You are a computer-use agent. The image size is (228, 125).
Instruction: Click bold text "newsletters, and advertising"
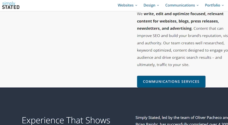coord(164,29)
